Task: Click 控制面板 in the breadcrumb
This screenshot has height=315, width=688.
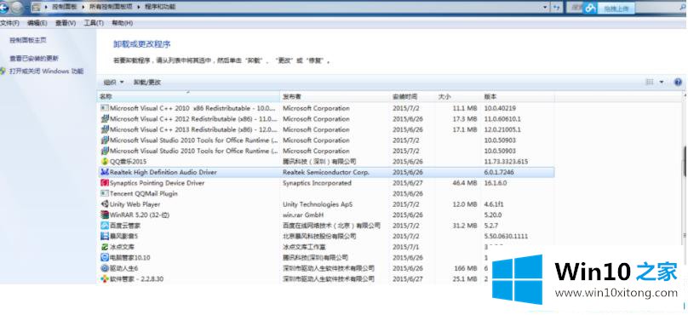Action: pyautogui.click(x=66, y=7)
